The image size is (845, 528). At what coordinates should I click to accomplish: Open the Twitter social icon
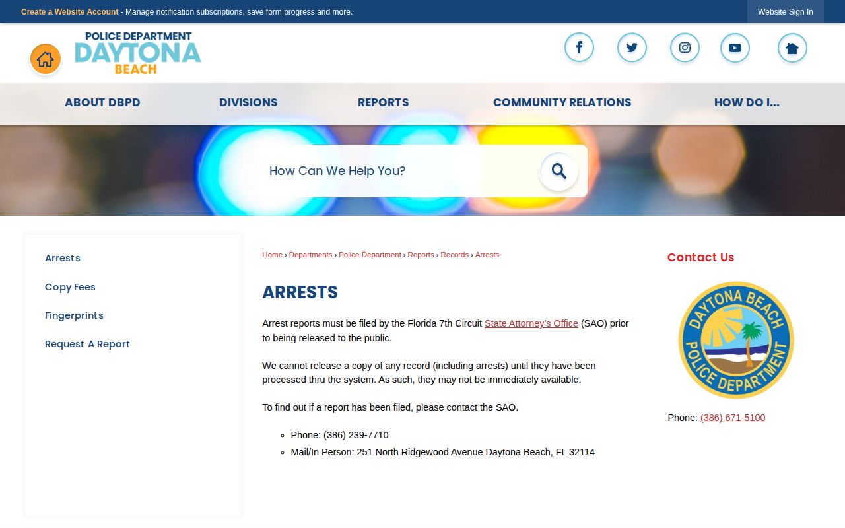click(x=632, y=48)
